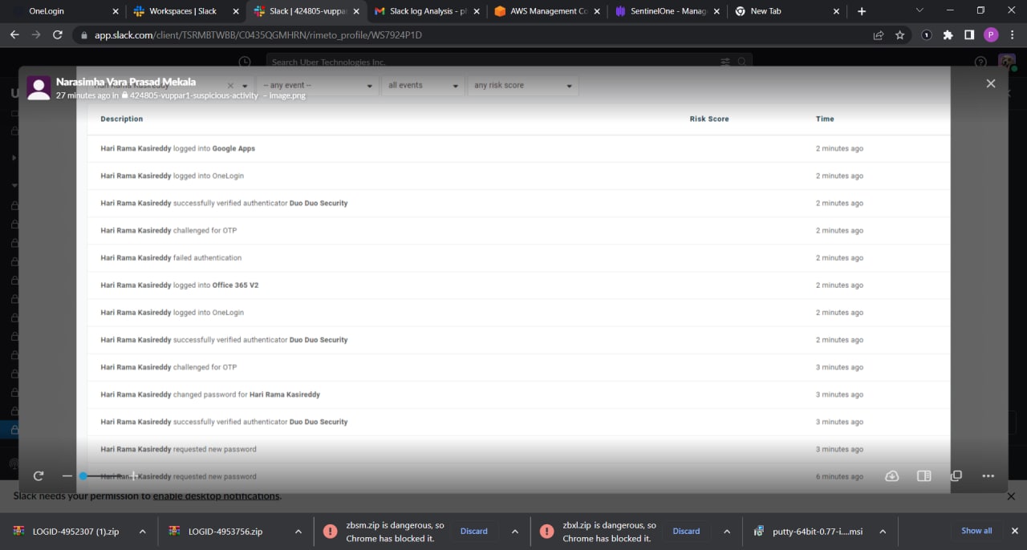1027x550 pixels.
Task: Open image in new window icon
Action: coord(956,475)
